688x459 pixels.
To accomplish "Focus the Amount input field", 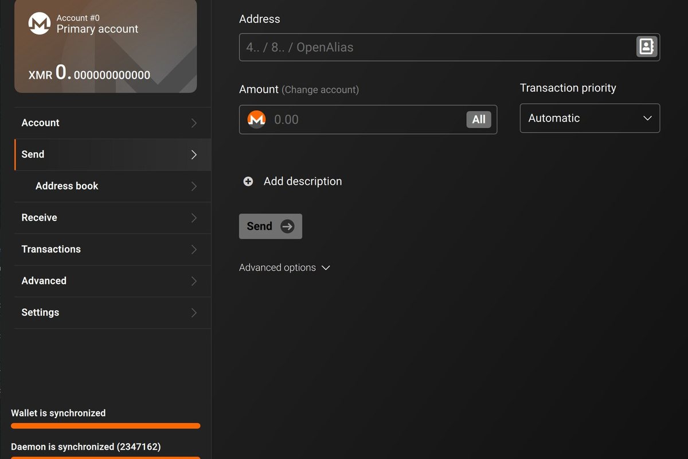I will coord(368,119).
